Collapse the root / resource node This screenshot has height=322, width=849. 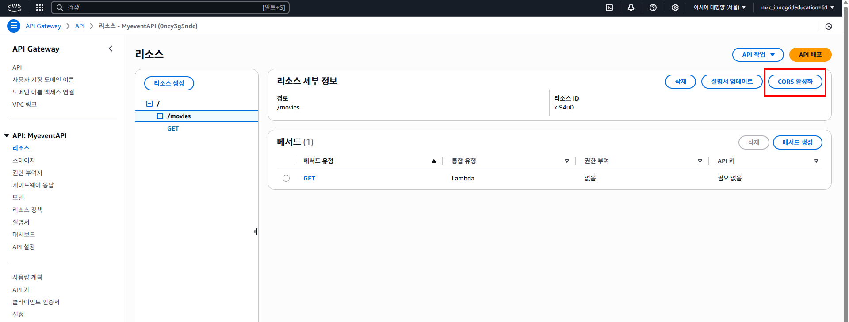tap(149, 104)
